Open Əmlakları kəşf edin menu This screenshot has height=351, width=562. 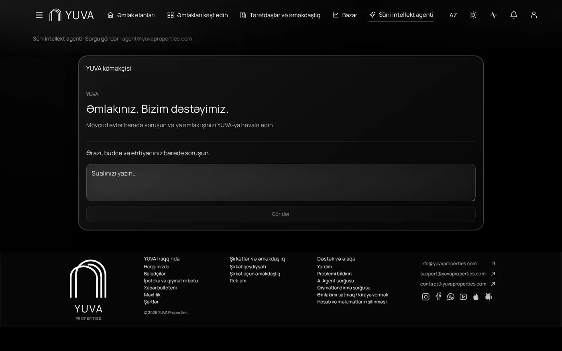(x=198, y=15)
